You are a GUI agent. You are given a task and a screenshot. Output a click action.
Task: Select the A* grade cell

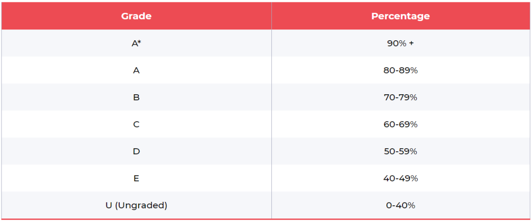tap(136, 43)
